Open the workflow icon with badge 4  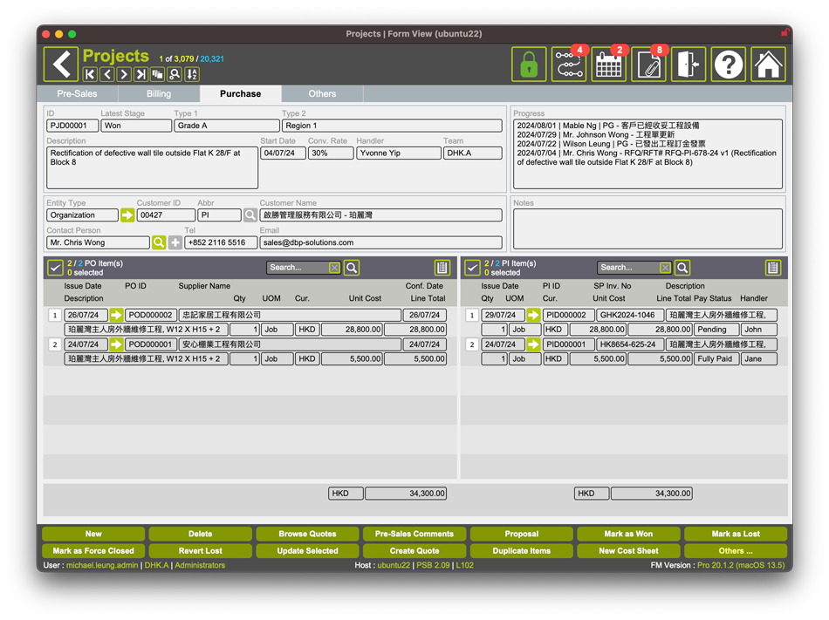pyautogui.click(x=568, y=65)
